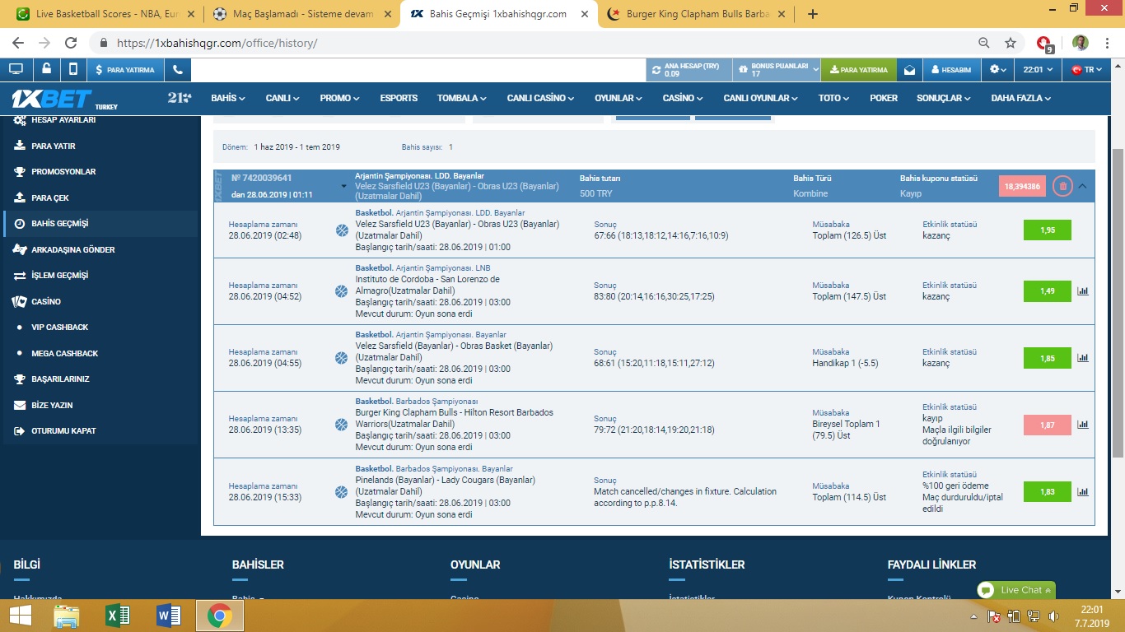The image size is (1125, 632).
Task: Open statistics icon for Burger King Clapham Bulls match
Action: (1083, 425)
